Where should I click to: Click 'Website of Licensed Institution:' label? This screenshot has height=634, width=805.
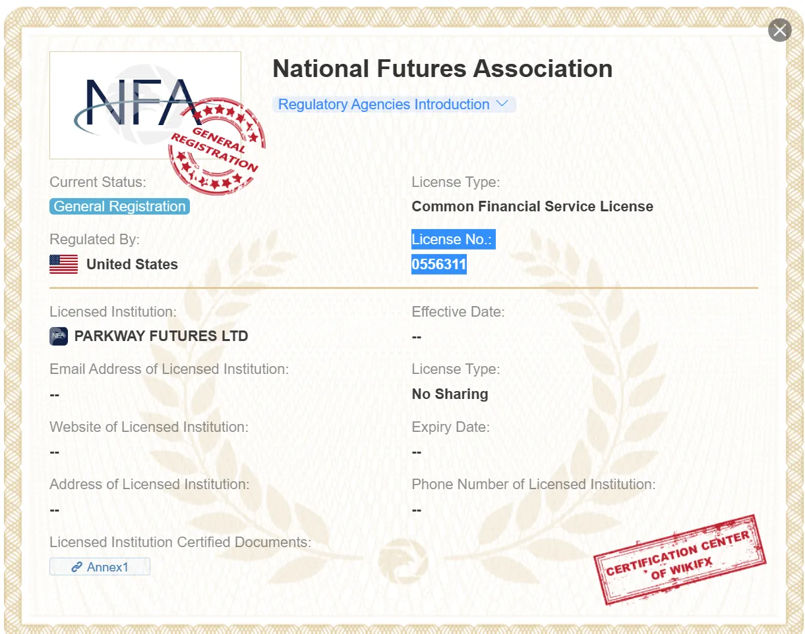[149, 427]
